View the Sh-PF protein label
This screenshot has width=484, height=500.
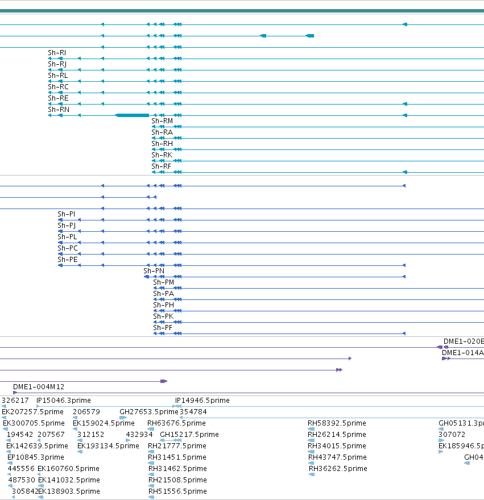(x=163, y=327)
